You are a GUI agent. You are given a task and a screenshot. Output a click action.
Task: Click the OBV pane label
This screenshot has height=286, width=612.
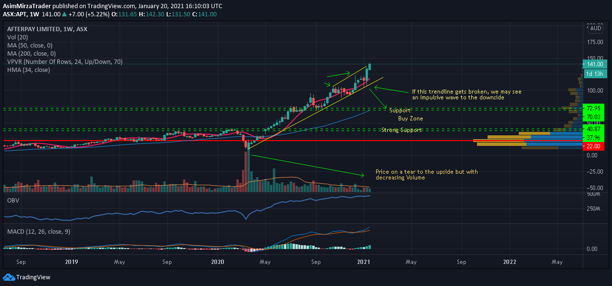tap(13, 200)
